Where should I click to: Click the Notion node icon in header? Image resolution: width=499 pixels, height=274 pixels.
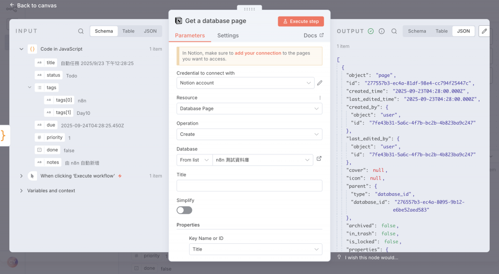pos(178,20)
